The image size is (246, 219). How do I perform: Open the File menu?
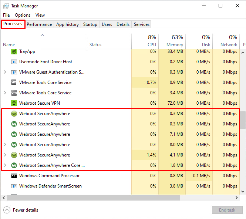(x=6, y=15)
